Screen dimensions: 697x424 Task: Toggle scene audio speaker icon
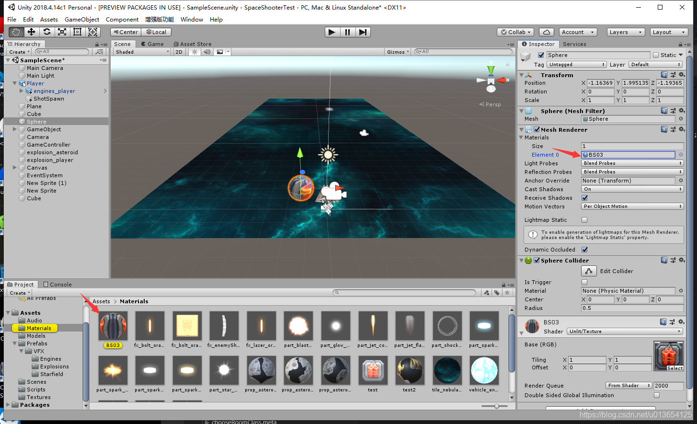(x=207, y=52)
